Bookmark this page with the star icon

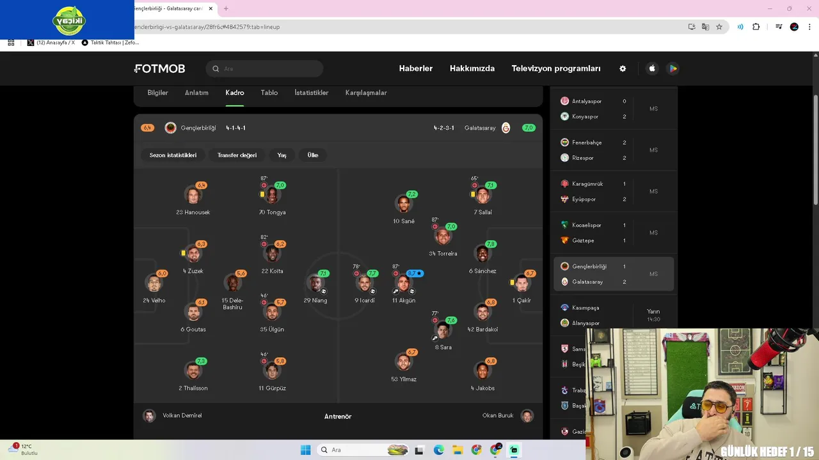point(719,27)
